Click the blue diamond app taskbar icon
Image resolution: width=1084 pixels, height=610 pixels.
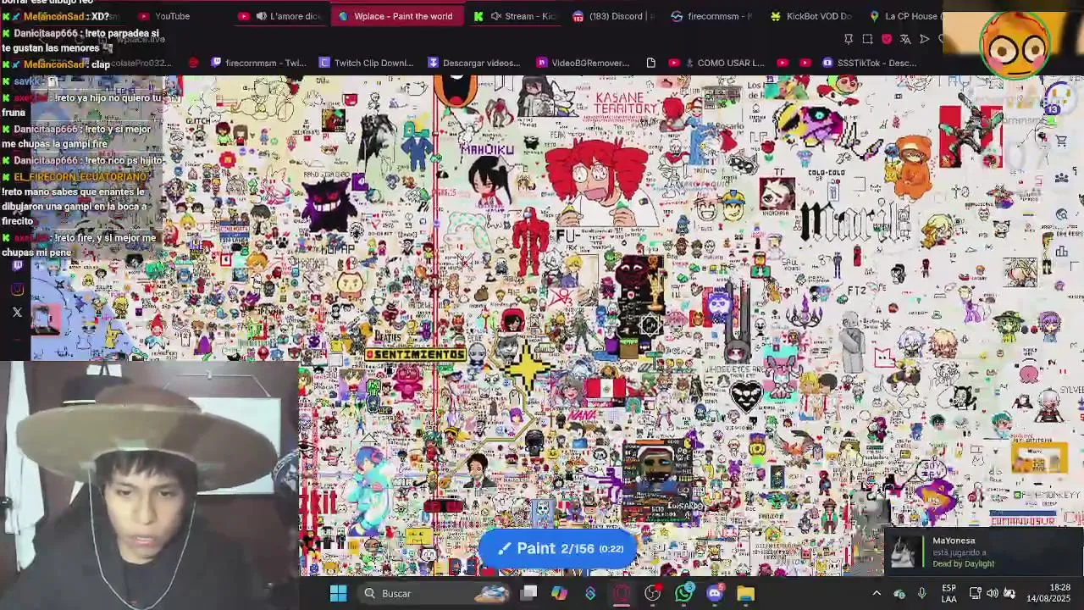pos(590,593)
